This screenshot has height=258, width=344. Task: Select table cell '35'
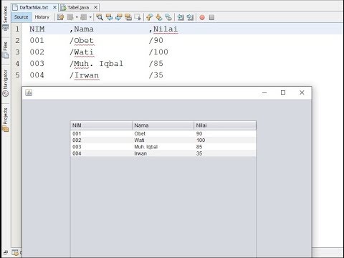click(225, 153)
